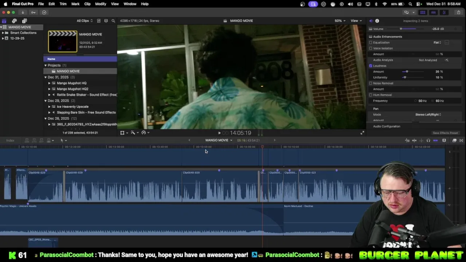Switch to the Audio inspector speaker icon
This screenshot has height=262, width=466.
pyautogui.click(x=371, y=21)
